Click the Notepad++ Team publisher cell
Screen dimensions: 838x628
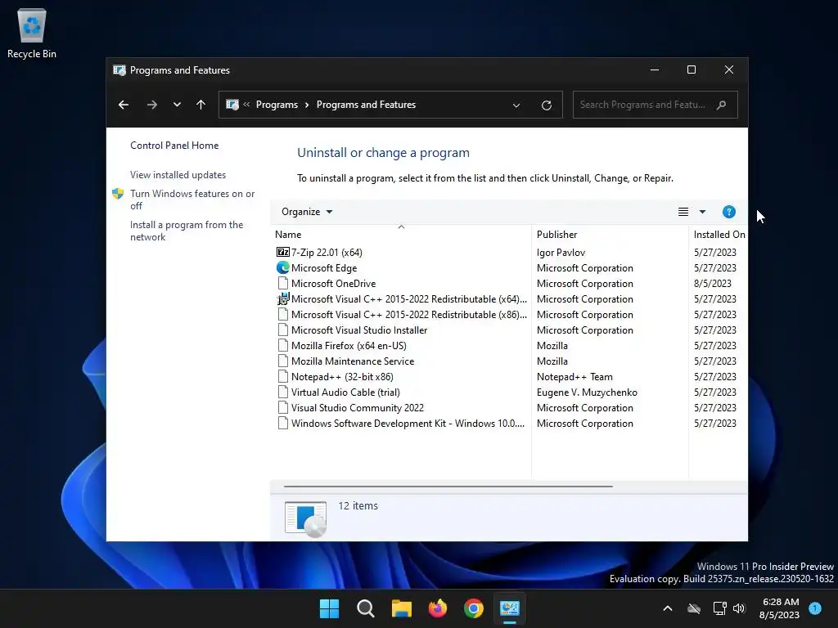[574, 377]
